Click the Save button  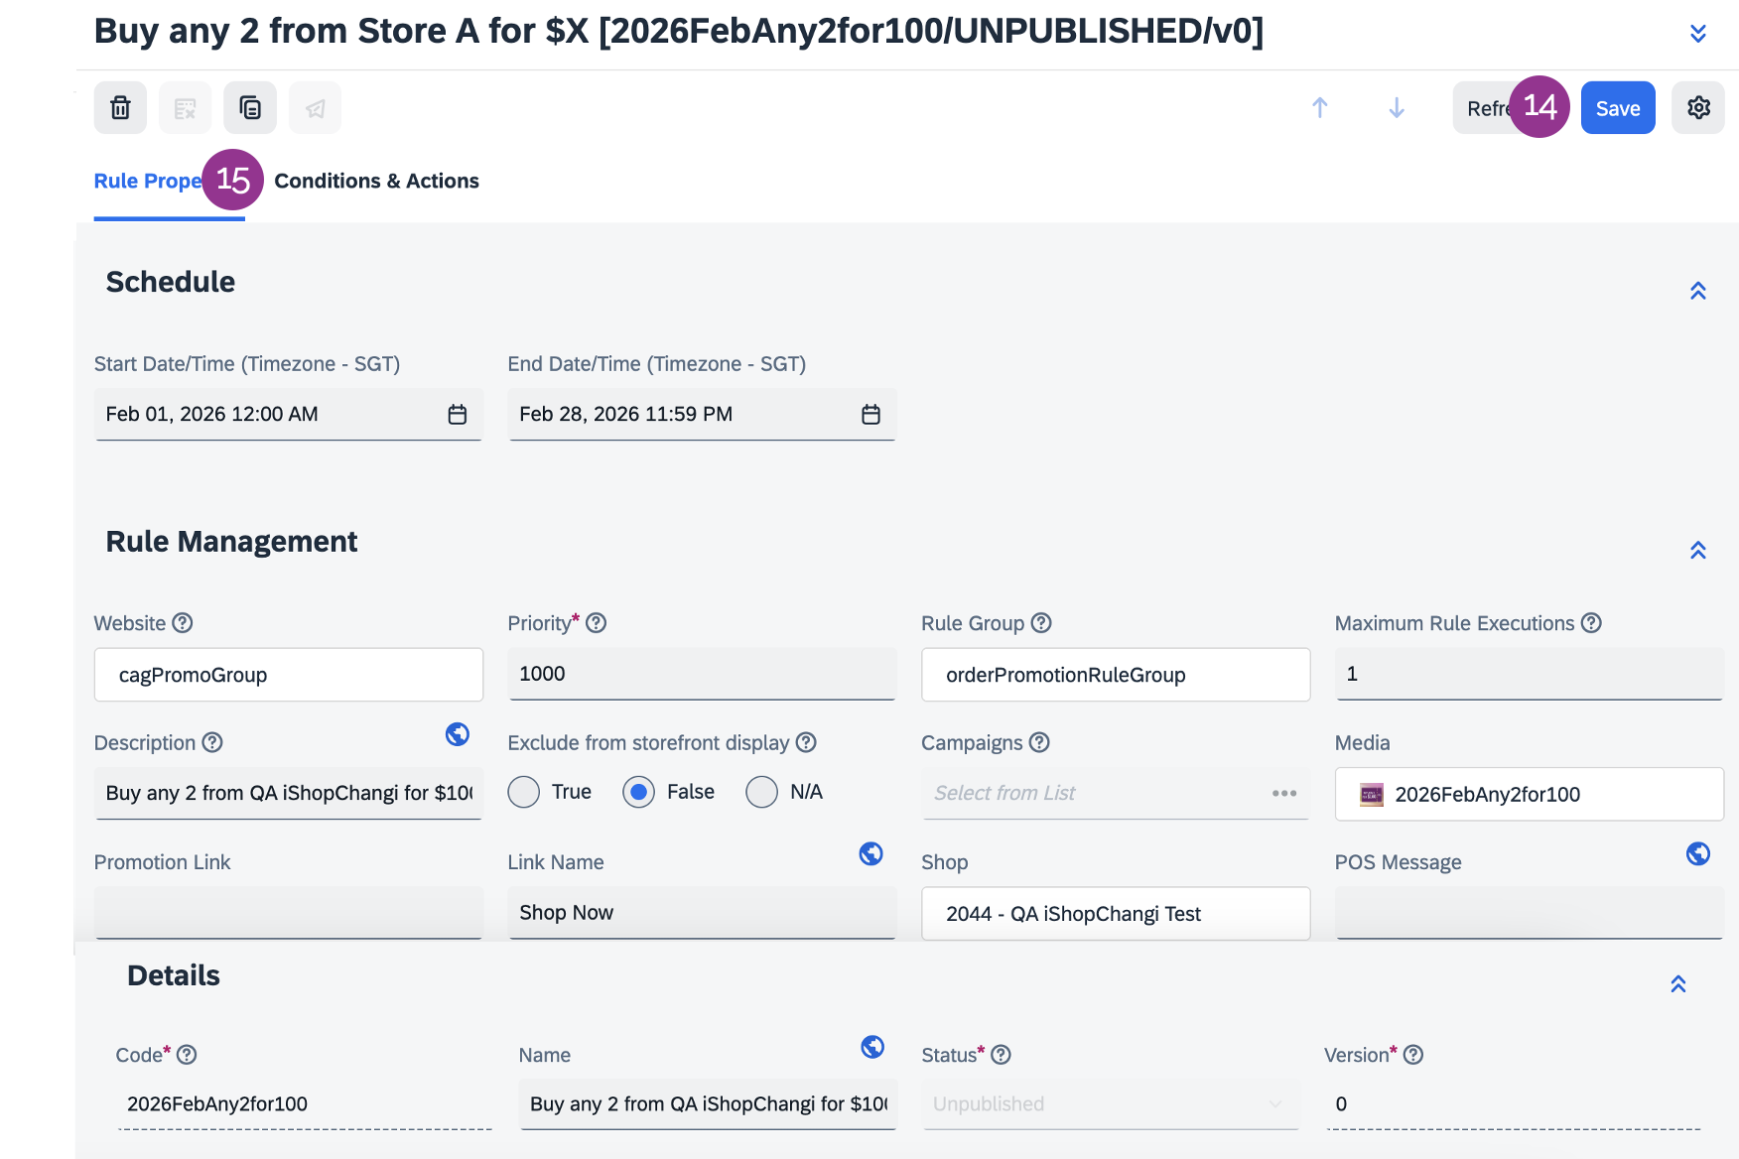tap(1617, 108)
